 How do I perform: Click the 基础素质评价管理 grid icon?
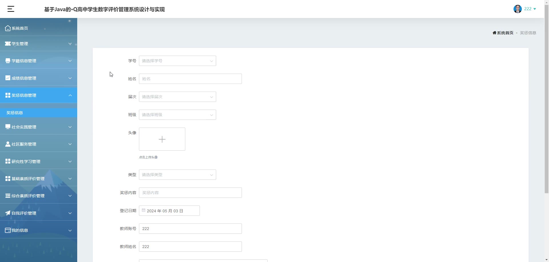click(8, 178)
